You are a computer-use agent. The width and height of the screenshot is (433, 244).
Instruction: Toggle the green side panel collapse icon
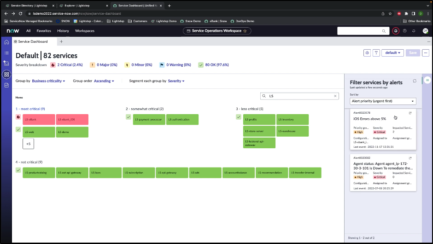[x=427, y=80]
